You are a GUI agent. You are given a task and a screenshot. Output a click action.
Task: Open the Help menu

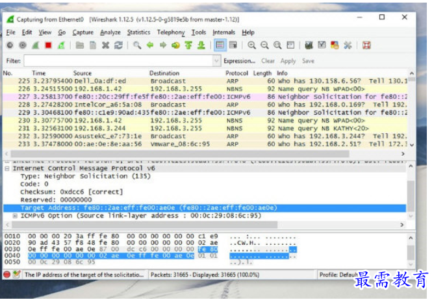(x=248, y=32)
